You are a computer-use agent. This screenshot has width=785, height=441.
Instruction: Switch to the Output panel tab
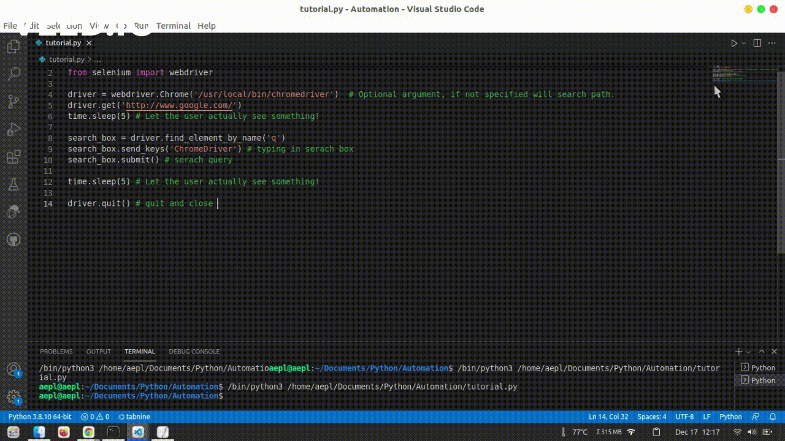click(99, 352)
